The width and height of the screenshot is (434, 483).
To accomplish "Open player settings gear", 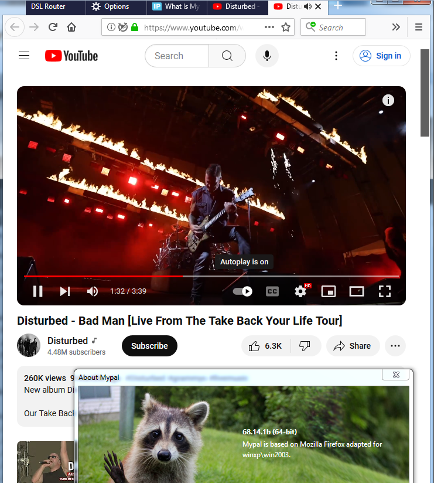I will click(x=300, y=291).
